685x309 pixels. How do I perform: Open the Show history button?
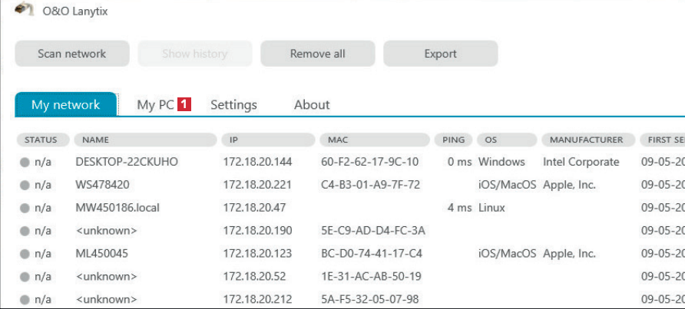point(194,54)
